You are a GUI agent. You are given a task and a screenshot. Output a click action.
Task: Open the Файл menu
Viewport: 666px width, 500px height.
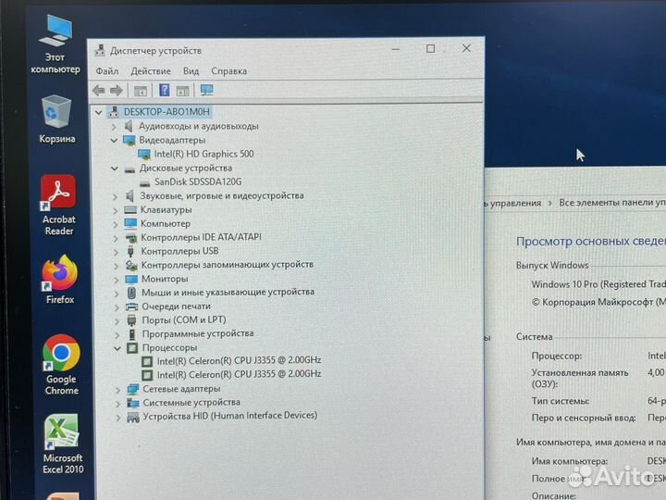(x=107, y=71)
